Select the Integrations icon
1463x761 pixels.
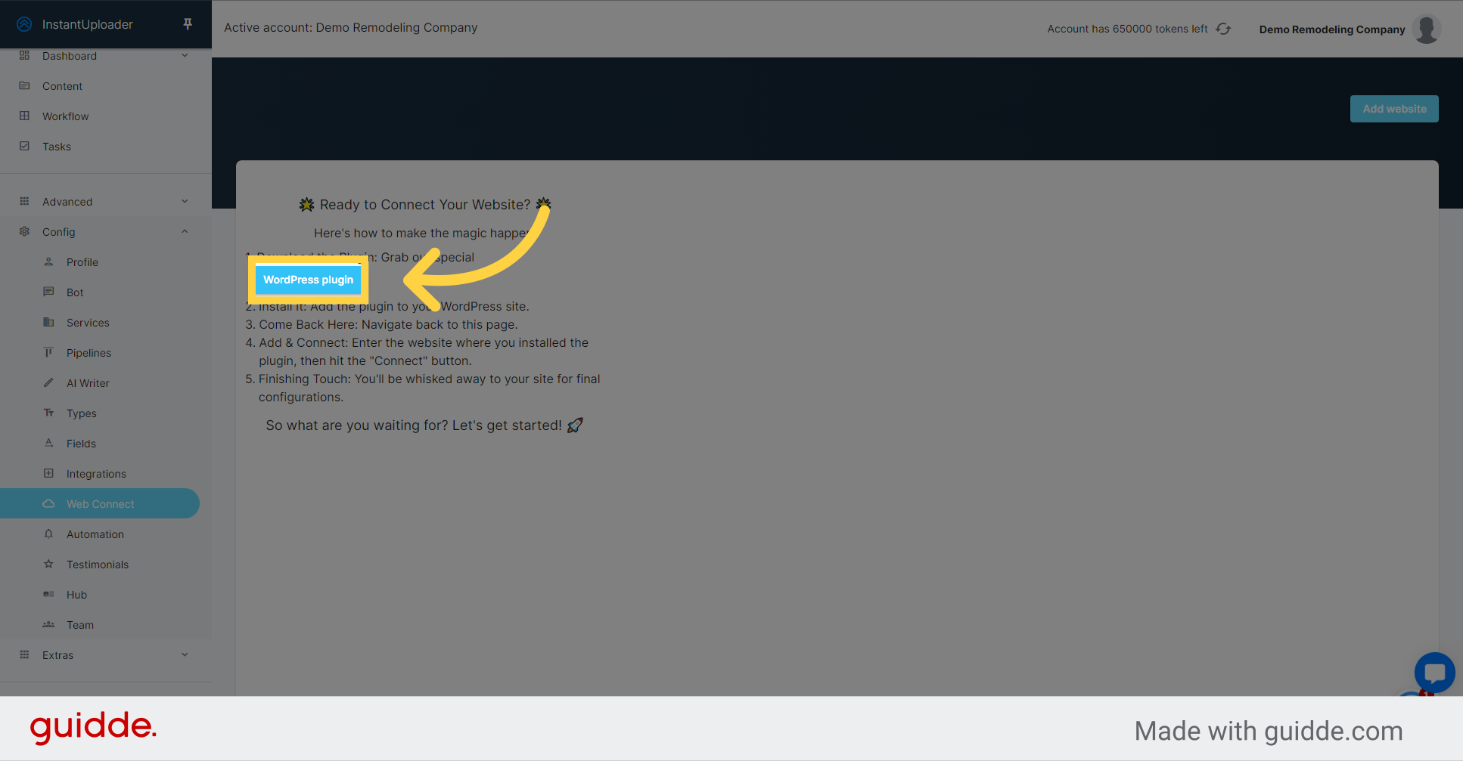(x=48, y=473)
